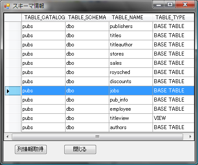Click the 閉じる button
Image resolution: width=198 pixels, height=165 pixels.
pyautogui.click(x=80, y=149)
